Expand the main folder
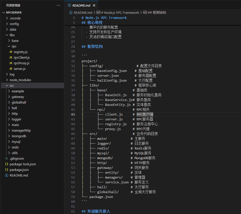The image size is (241, 214). 9,125
